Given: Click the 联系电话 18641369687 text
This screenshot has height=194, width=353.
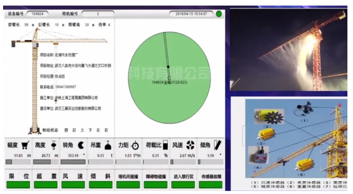Looking at the screenshot, I should (x=58, y=87).
